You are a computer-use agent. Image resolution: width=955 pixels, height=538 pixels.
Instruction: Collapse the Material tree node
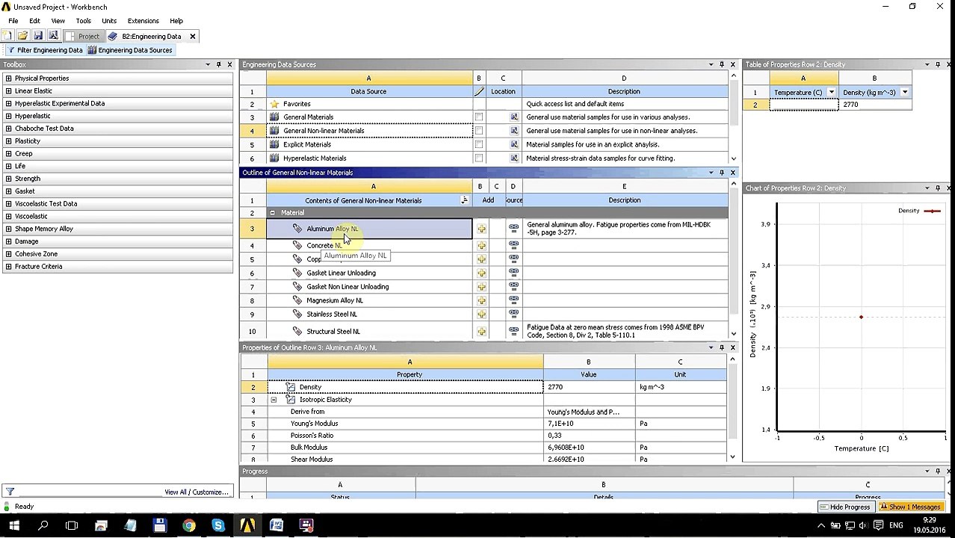coord(272,213)
